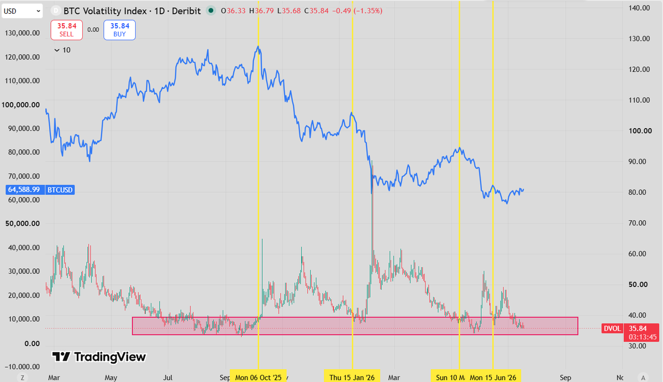This screenshot has height=382, width=663.
Task: Click the Deribit logo icon beside the chart title
Action: click(55, 10)
